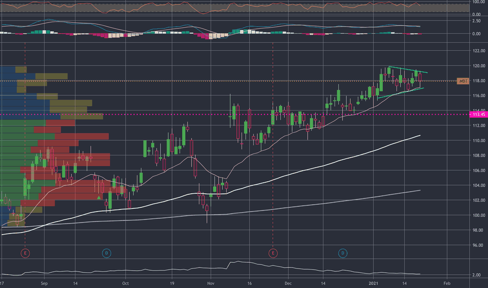Select the pink dotted horizontal line
This screenshot has height=288, width=488.
(x=235, y=114)
